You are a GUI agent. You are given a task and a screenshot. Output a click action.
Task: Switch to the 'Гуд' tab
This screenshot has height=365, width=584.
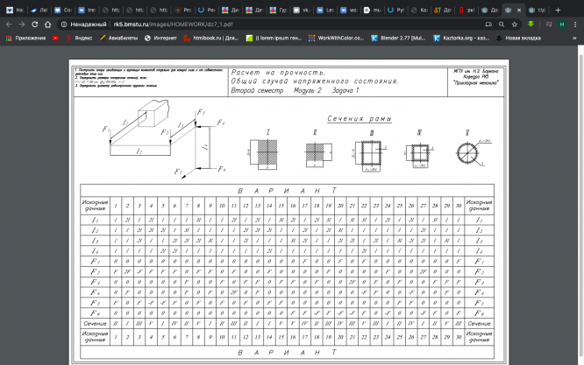point(278,10)
